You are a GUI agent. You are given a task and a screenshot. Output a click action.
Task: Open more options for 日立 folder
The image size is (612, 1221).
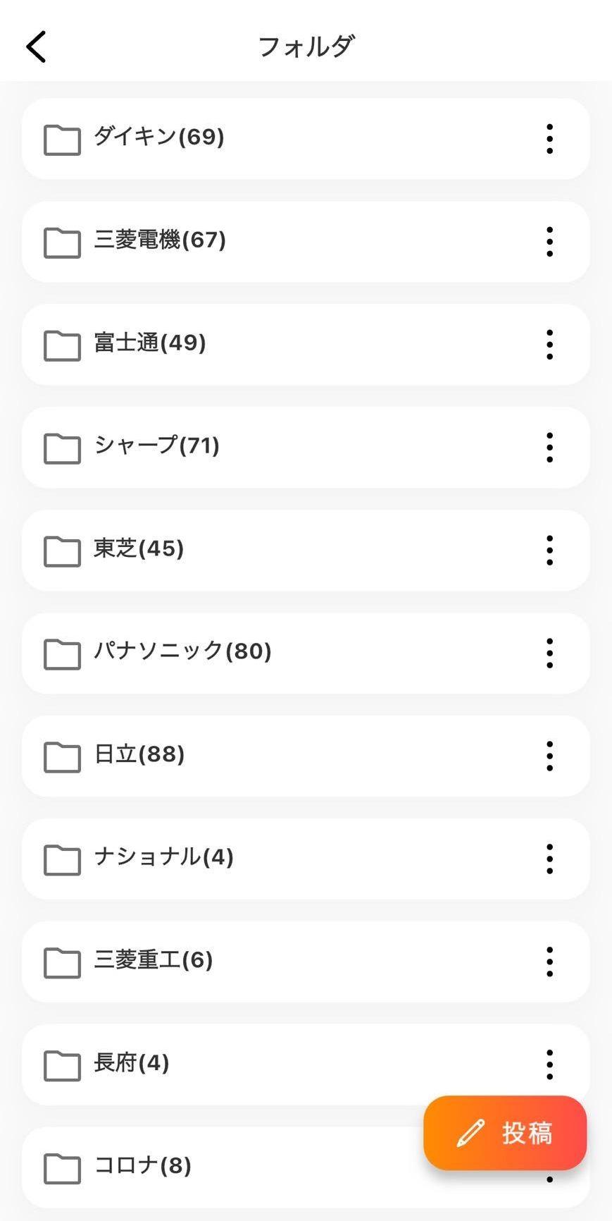click(x=549, y=756)
